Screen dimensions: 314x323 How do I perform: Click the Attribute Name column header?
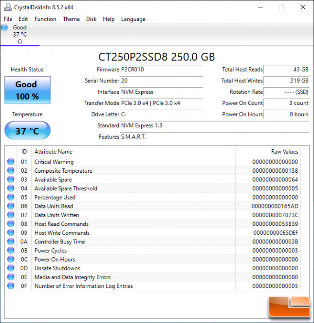click(133, 152)
